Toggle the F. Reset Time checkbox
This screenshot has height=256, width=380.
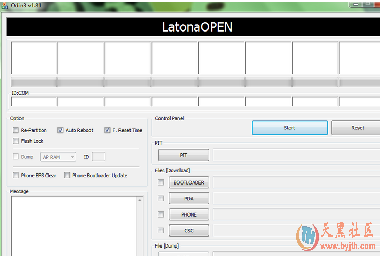point(107,130)
